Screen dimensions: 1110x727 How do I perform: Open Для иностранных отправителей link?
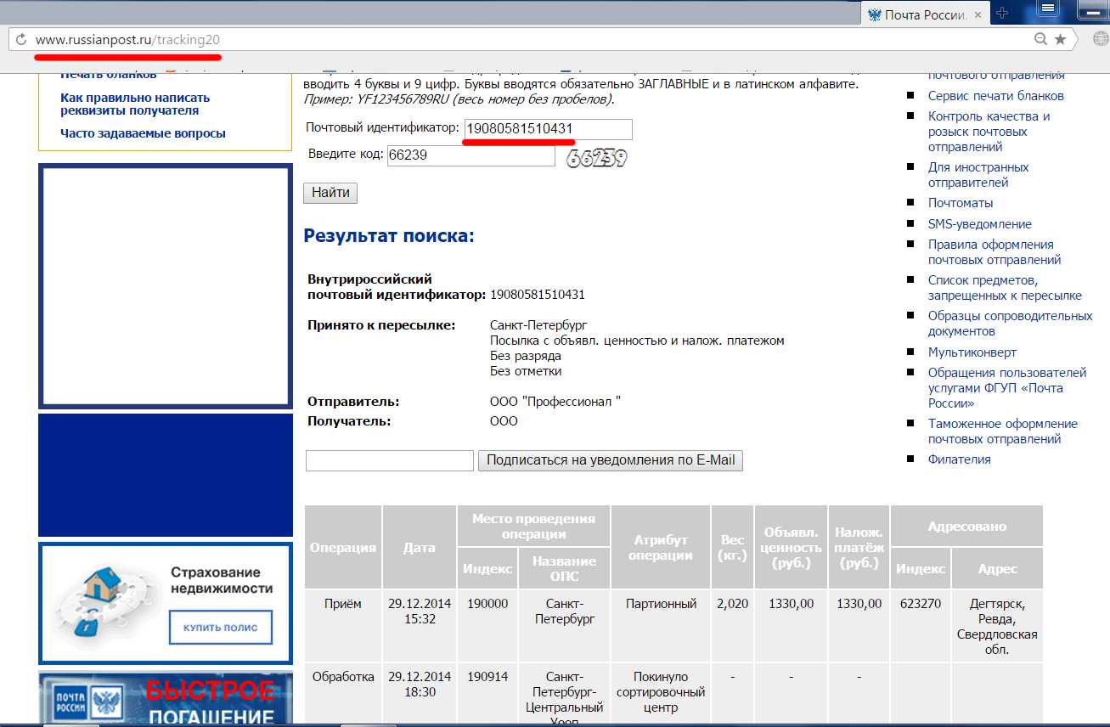pos(978,175)
